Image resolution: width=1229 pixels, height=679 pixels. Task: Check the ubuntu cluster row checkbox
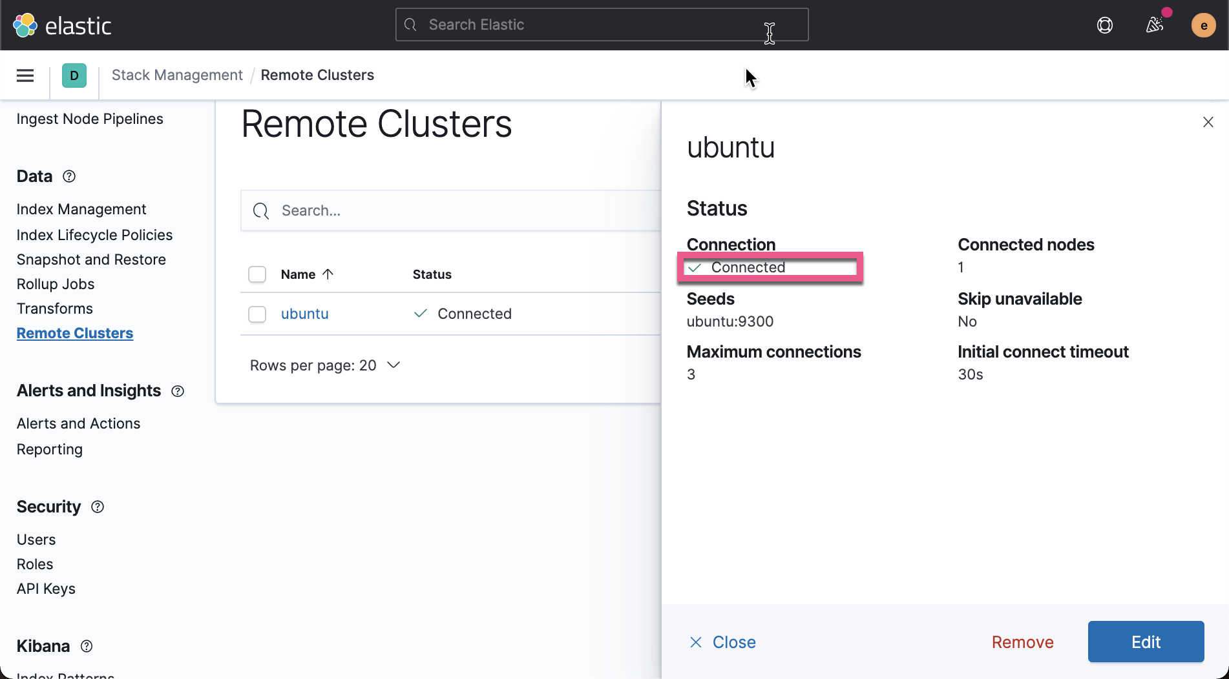257,314
